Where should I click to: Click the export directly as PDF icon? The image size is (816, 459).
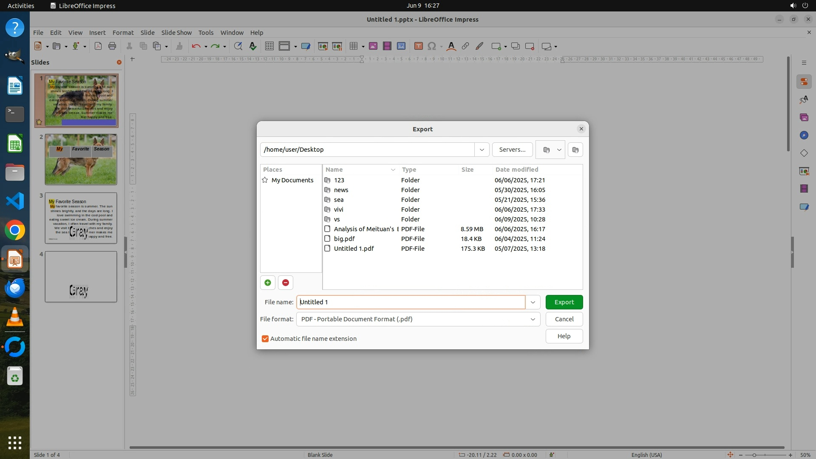[x=98, y=46]
